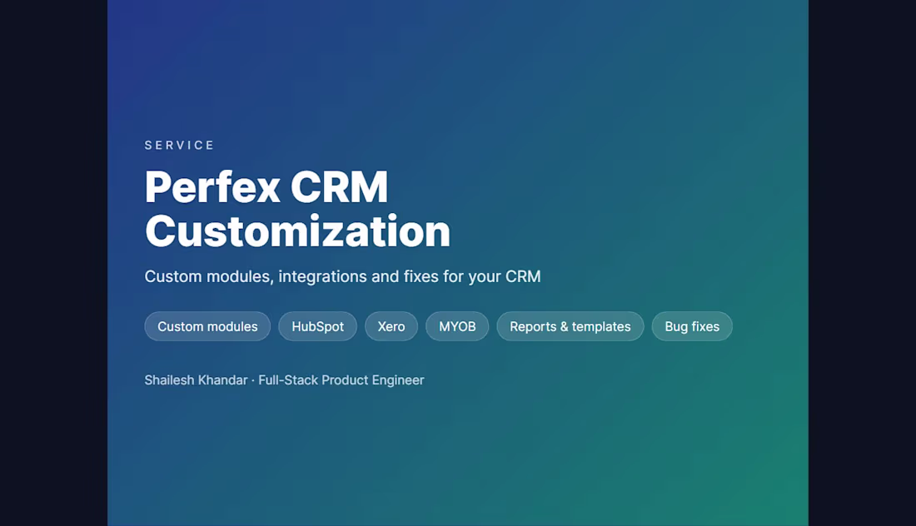Click the Bug fixes pill tag
Image resolution: width=916 pixels, height=526 pixels.
[x=692, y=326]
